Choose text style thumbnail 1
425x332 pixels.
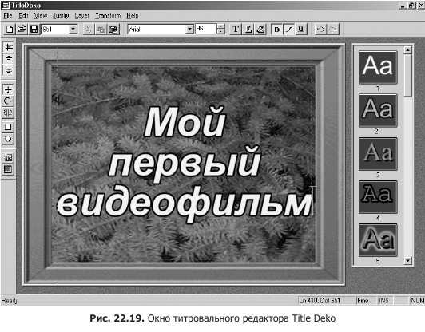[x=378, y=67]
